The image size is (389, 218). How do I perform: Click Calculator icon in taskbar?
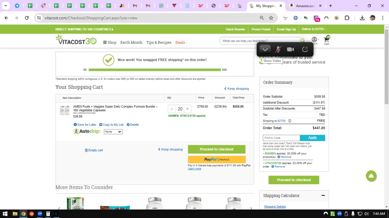pyautogui.click(x=48, y=214)
